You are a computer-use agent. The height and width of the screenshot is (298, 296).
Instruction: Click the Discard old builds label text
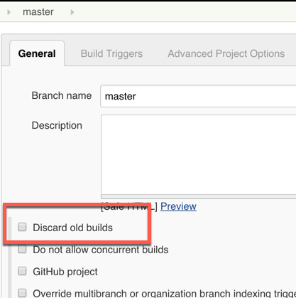click(72, 228)
